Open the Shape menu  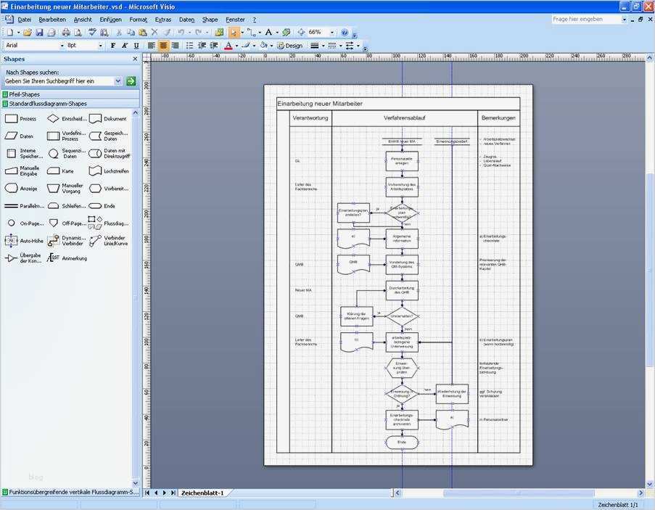pos(210,20)
